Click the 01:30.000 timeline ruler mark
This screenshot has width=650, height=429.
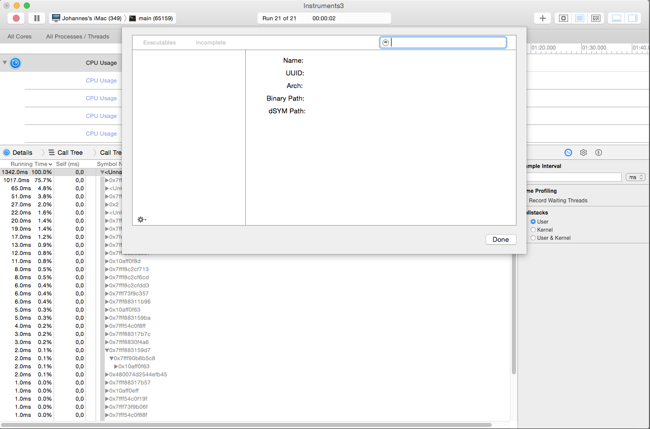coord(594,48)
